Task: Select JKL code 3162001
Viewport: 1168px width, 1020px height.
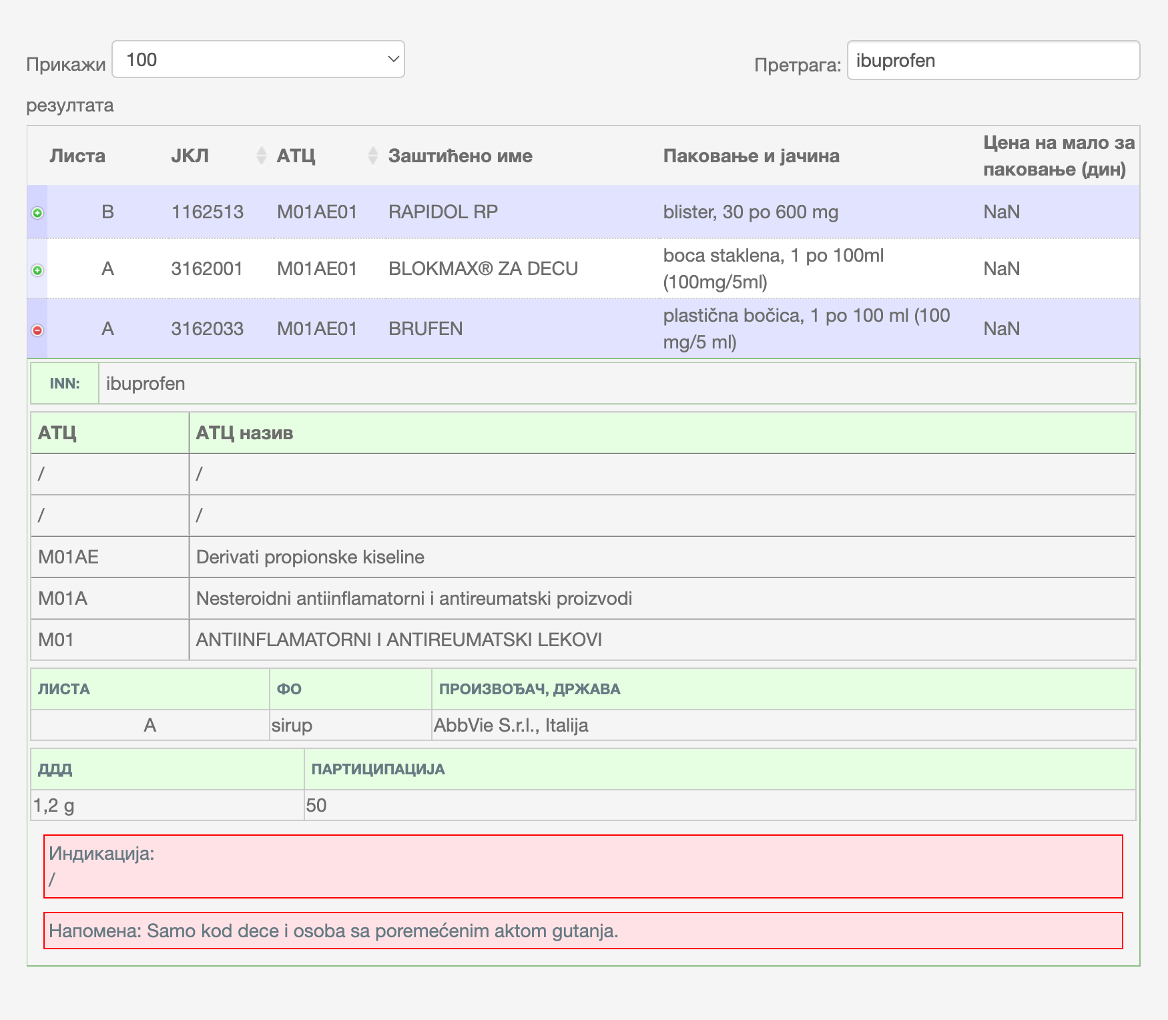Action: [207, 268]
